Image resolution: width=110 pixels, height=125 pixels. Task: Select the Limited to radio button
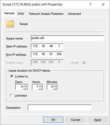pos(12,76)
